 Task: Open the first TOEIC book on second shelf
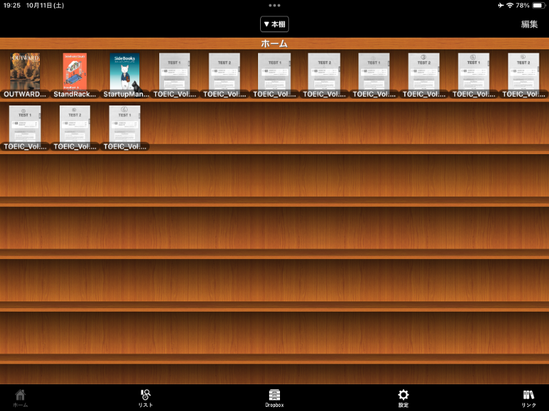pos(25,124)
